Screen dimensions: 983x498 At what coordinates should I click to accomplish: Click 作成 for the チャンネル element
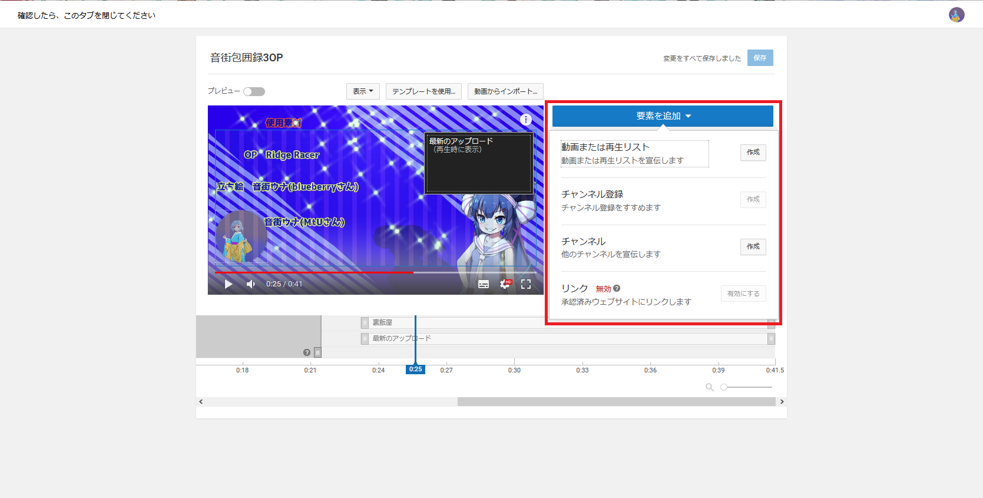753,246
